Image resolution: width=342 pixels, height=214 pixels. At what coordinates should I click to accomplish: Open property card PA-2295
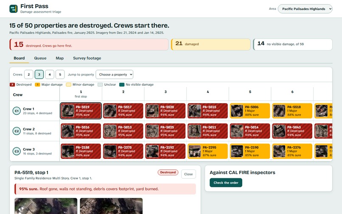207,151
